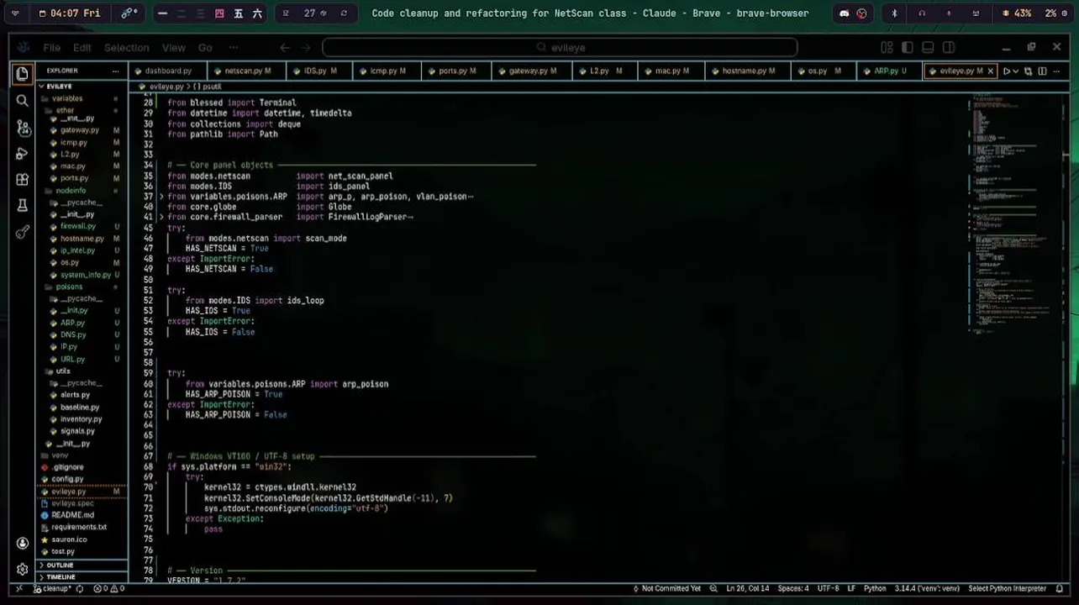The width and height of the screenshot is (1079, 605).
Task: Toggle Secondary Side Bar visibility
Action: coord(949,48)
